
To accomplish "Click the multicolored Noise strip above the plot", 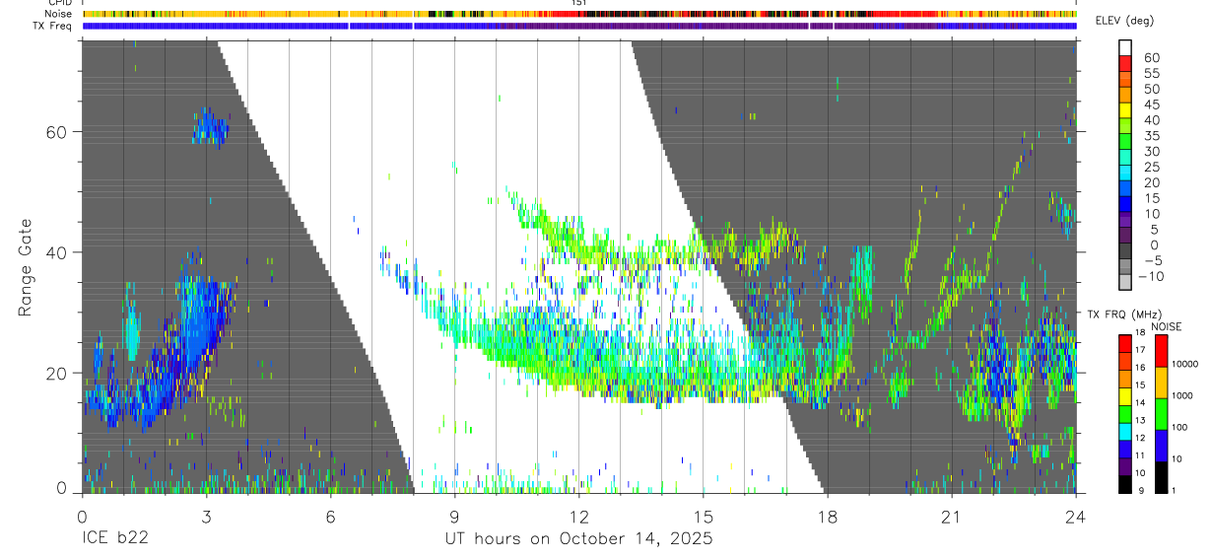I will click(579, 14).
